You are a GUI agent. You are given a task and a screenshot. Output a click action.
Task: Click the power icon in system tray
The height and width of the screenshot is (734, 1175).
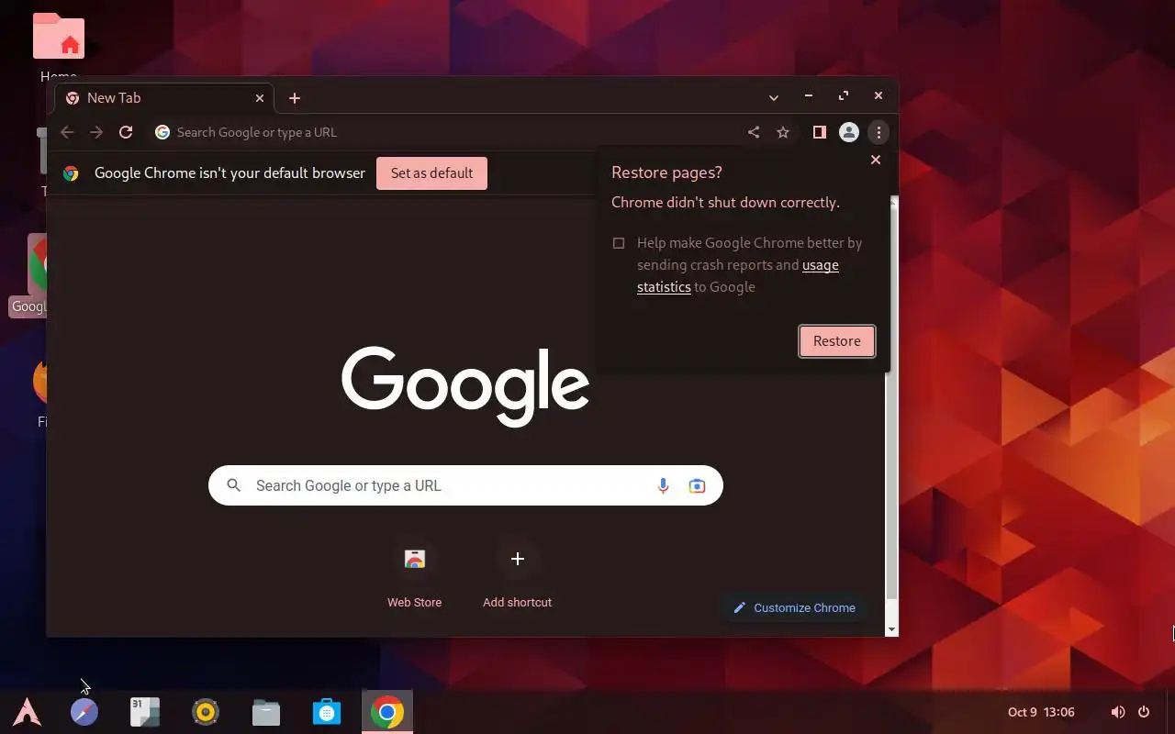click(x=1144, y=712)
